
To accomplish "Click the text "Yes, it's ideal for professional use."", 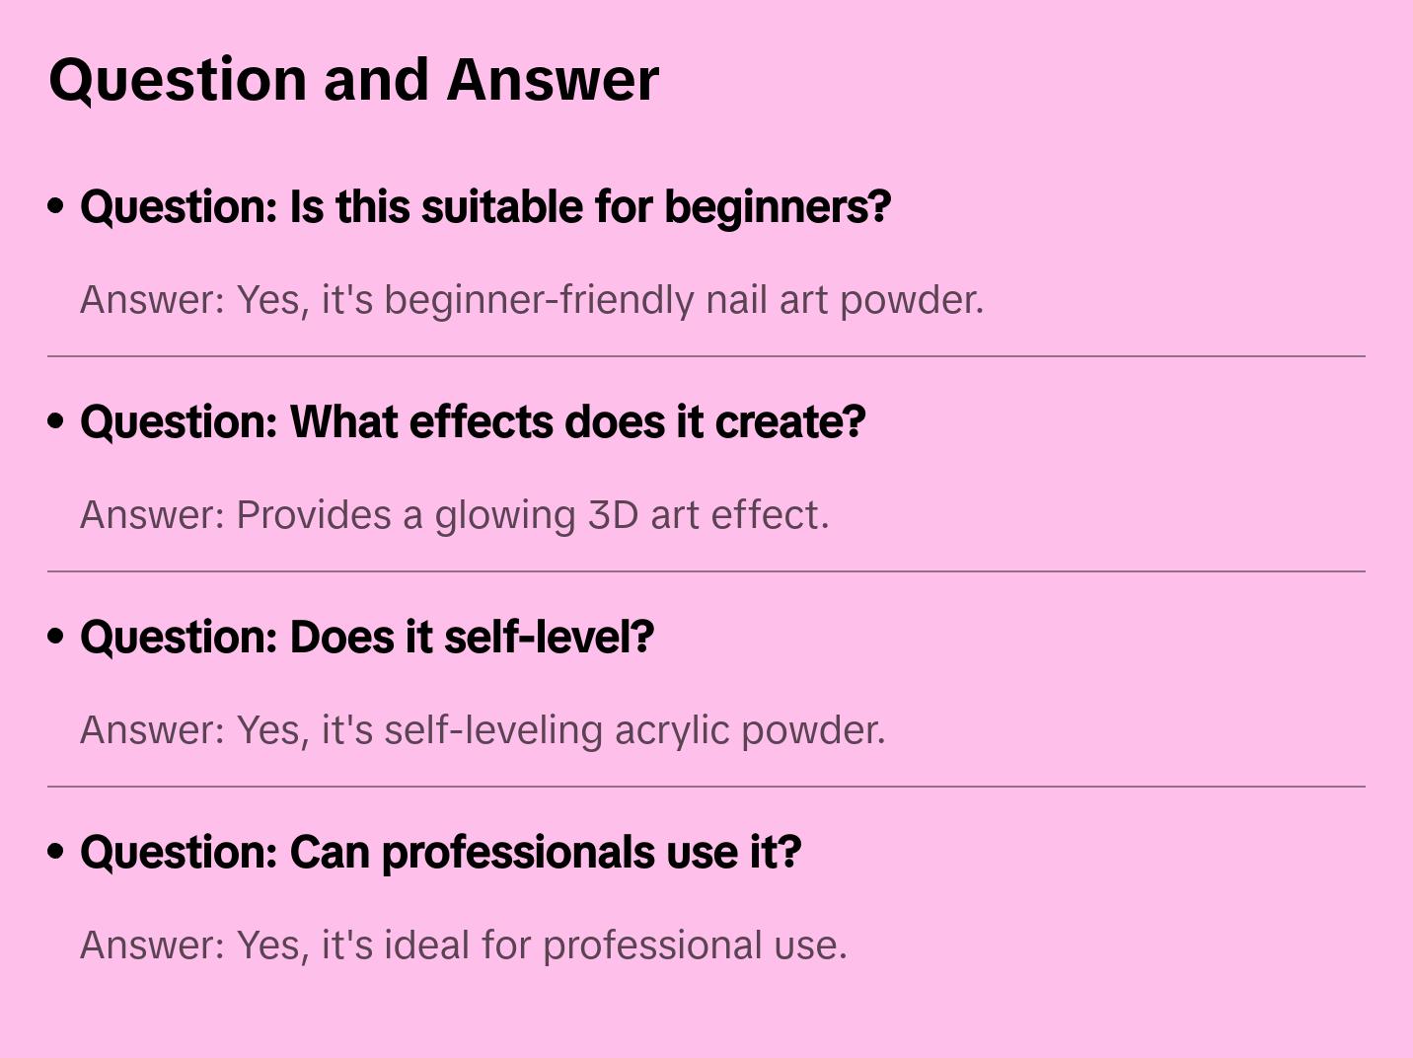I will (x=542, y=945).
